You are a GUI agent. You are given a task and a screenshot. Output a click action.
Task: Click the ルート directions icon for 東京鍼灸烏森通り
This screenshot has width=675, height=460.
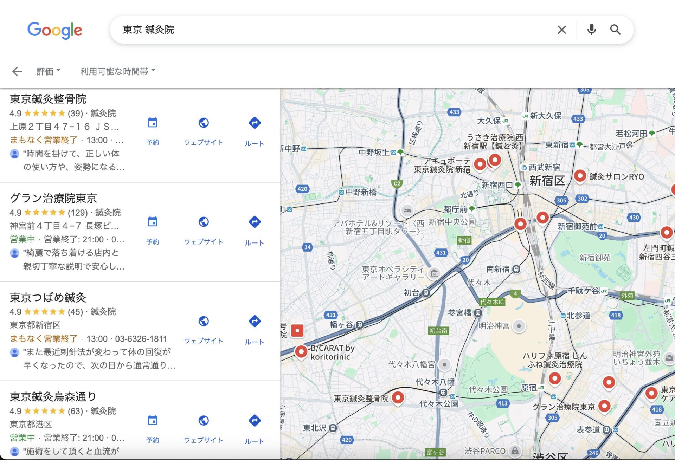point(255,421)
